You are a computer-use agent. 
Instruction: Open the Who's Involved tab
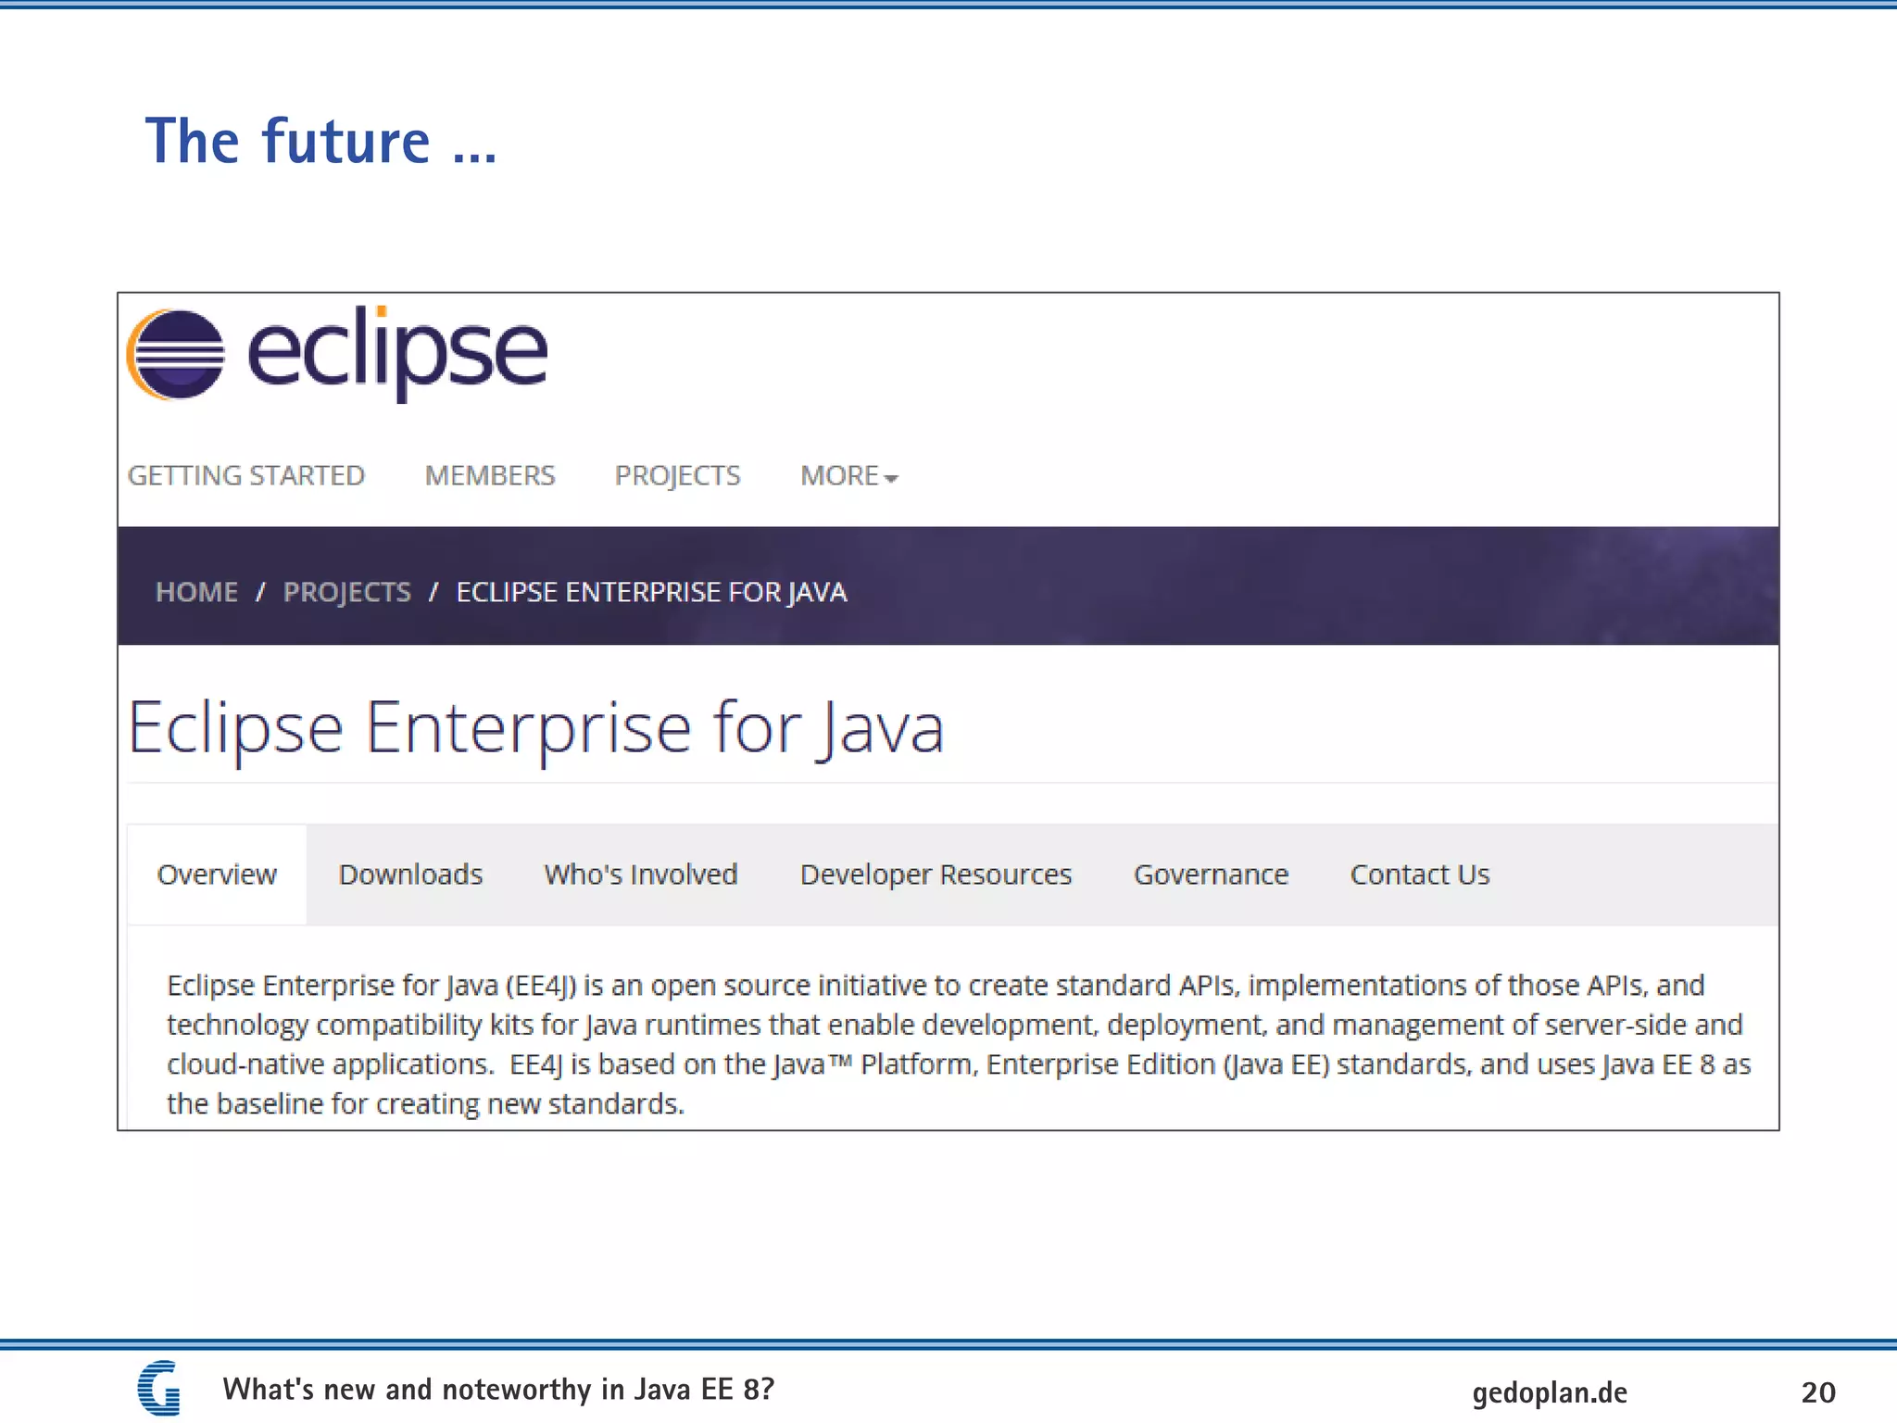[x=641, y=875]
